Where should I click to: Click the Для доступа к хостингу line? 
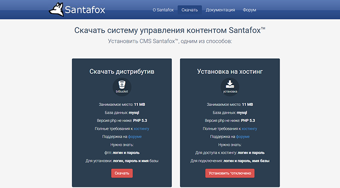click(x=230, y=153)
